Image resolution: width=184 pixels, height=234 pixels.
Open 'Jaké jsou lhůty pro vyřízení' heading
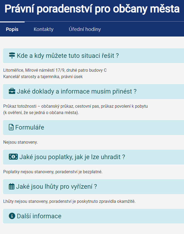coord(56,186)
